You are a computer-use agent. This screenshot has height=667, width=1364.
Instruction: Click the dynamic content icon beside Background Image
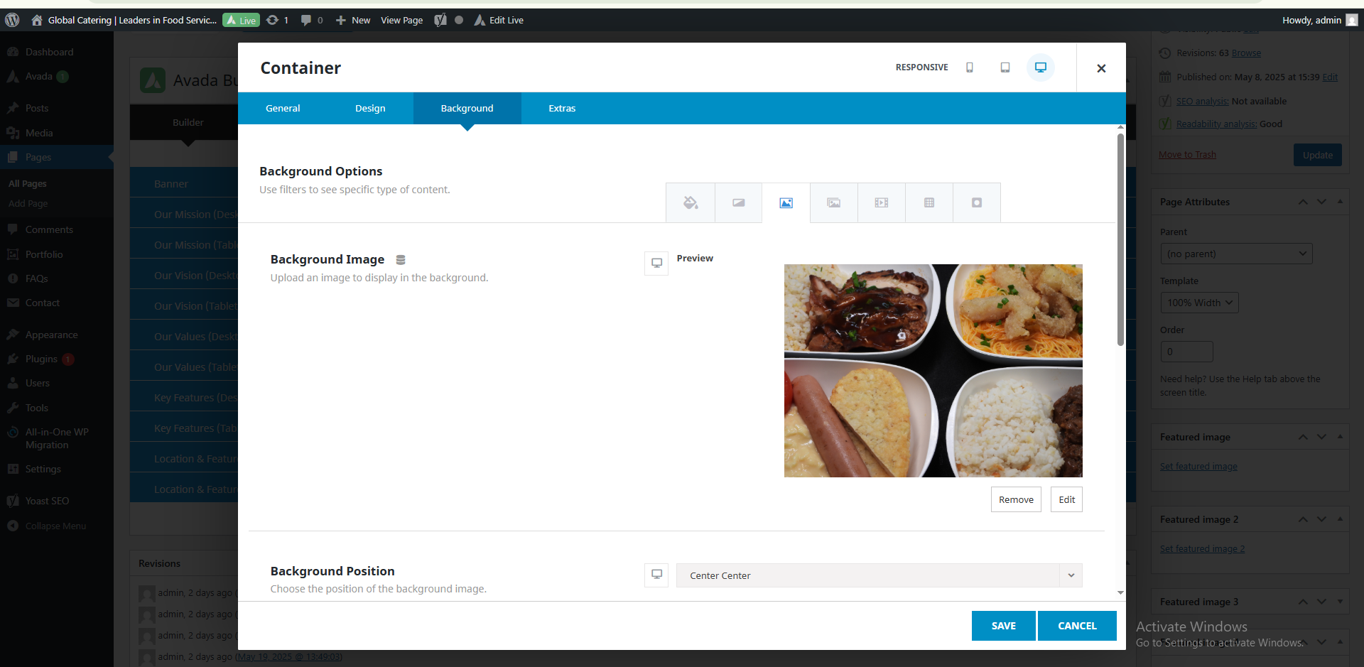(x=401, y=260)
